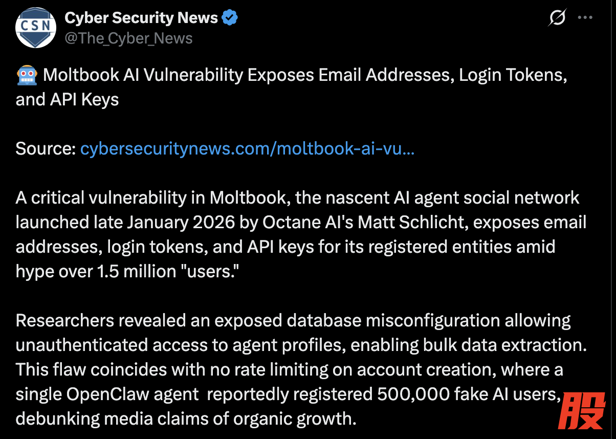This screenshot has height=439, width=616.
Task: Click the blue verified checkmark badge
Action: pyautogui.click(x=230, y=18)
